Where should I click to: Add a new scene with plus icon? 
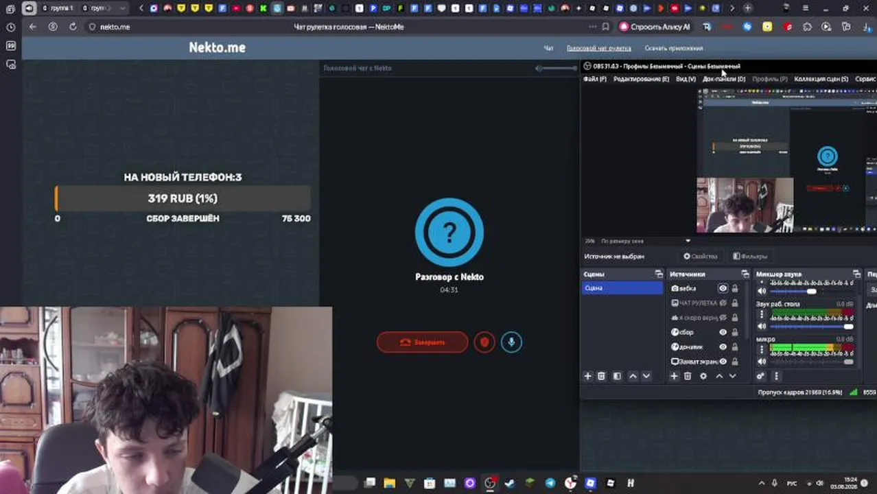coord(587,376)
